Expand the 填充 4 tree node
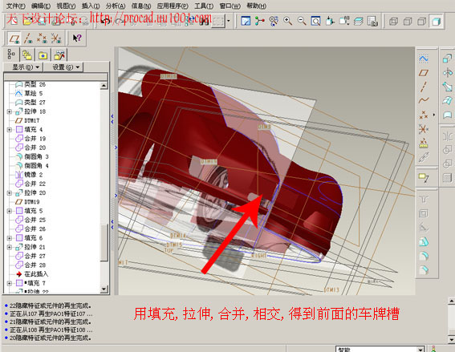This screenshot has width=455, height=352. click(x=10, y=130)
